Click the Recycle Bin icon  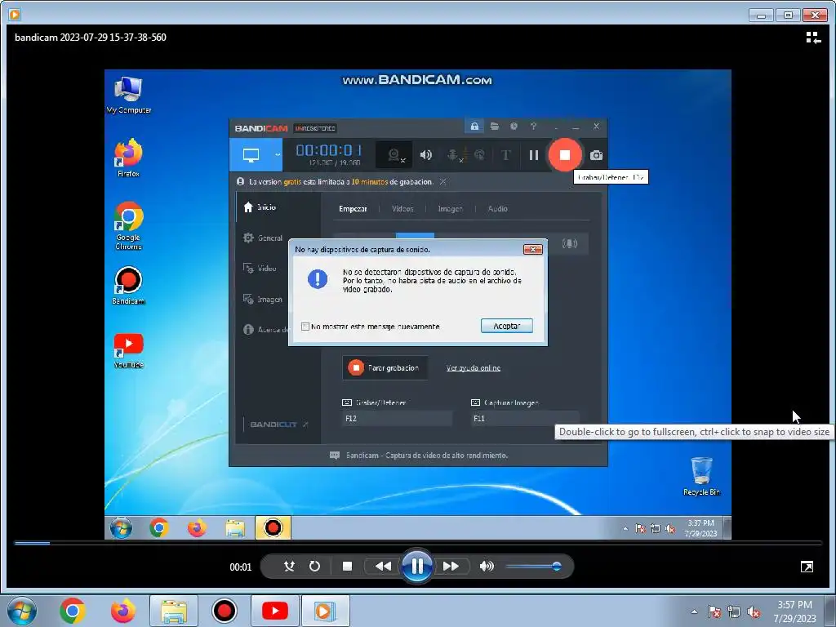[701, 476]
